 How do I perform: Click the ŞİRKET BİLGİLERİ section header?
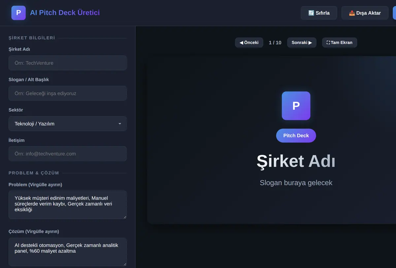[x=32, y=38]
